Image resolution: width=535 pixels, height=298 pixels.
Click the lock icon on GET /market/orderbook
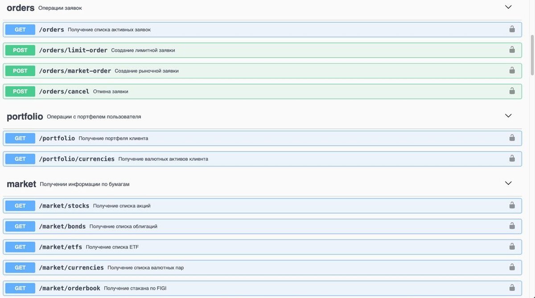coord(511,288)
